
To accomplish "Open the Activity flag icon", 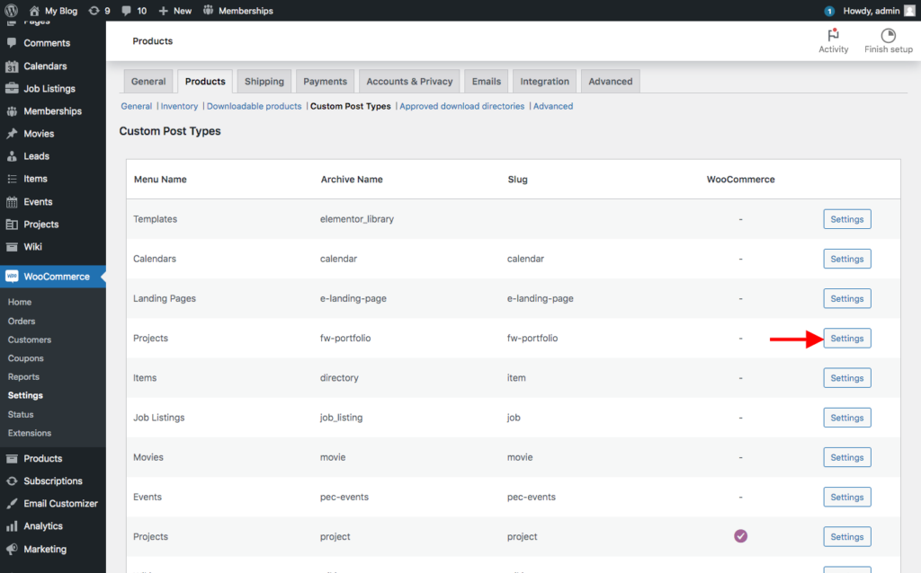I will pyautogui.click(x=833, y=35).
